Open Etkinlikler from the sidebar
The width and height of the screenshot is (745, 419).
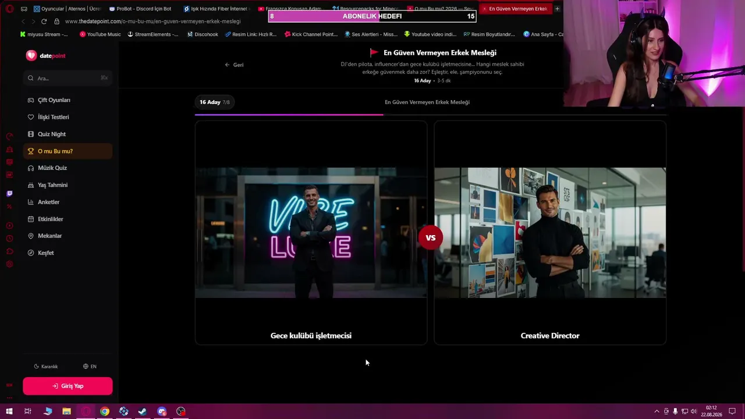pos(68,219)
